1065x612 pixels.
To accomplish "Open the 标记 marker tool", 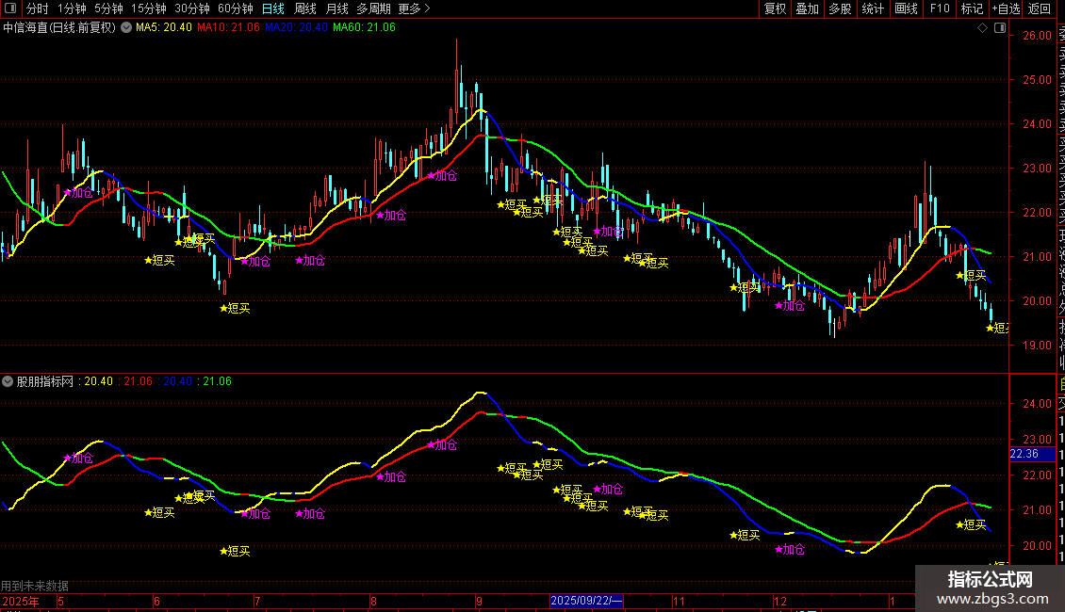I will pos(971,8).
